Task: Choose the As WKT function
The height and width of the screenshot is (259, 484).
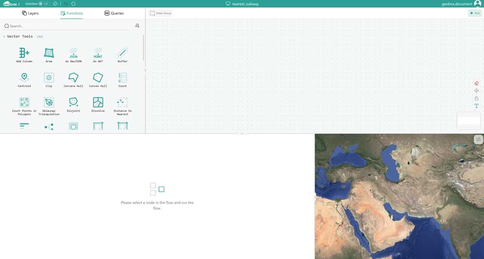Action: tap(98, 55)
